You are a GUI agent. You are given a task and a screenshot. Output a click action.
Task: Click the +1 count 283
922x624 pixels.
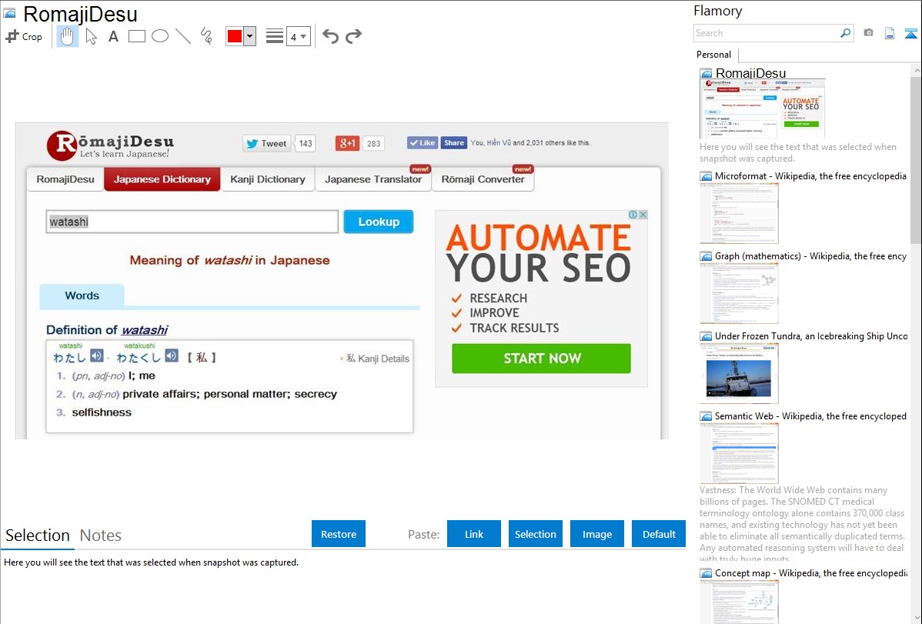coord(374,144)
